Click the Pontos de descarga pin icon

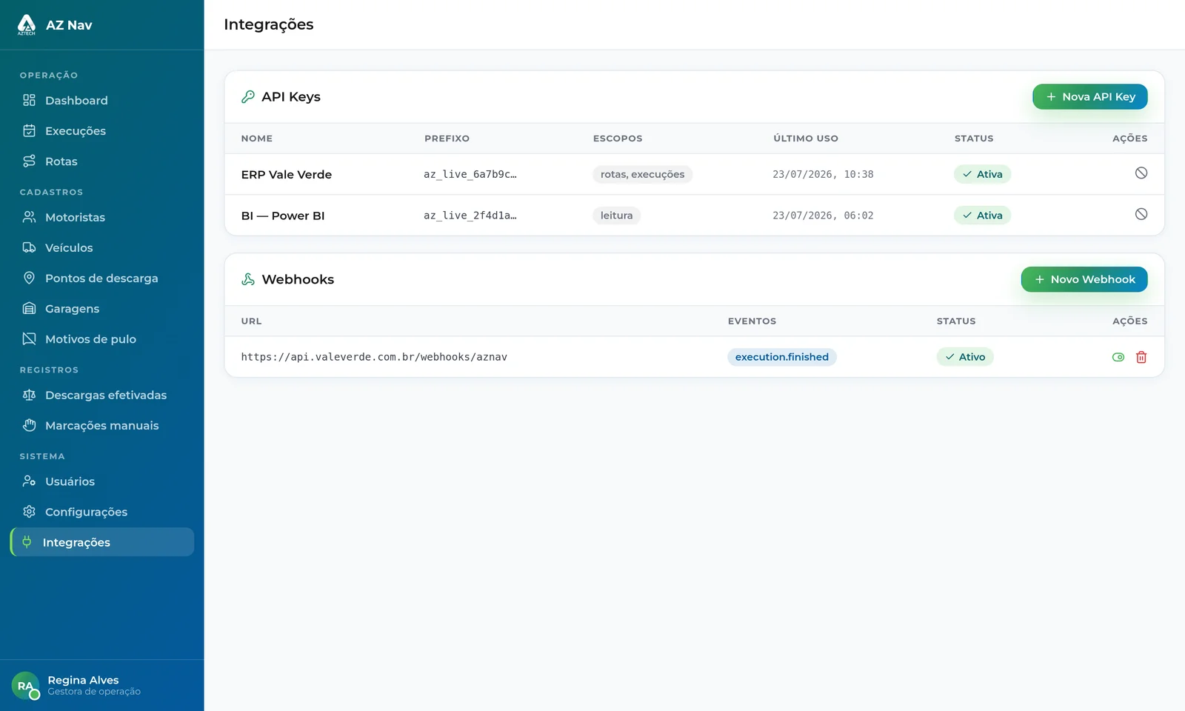29,278
